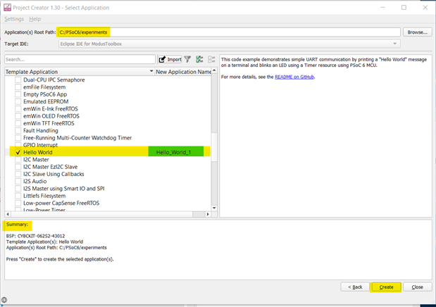This screenshot has height=307, width=436.
Task: Check the Littlefs Filesystem checkbox
Action: click(18, 196)
